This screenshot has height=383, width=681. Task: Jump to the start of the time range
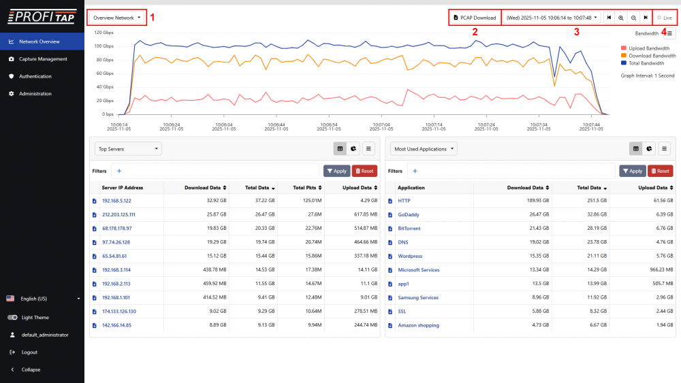click(609, 17)
